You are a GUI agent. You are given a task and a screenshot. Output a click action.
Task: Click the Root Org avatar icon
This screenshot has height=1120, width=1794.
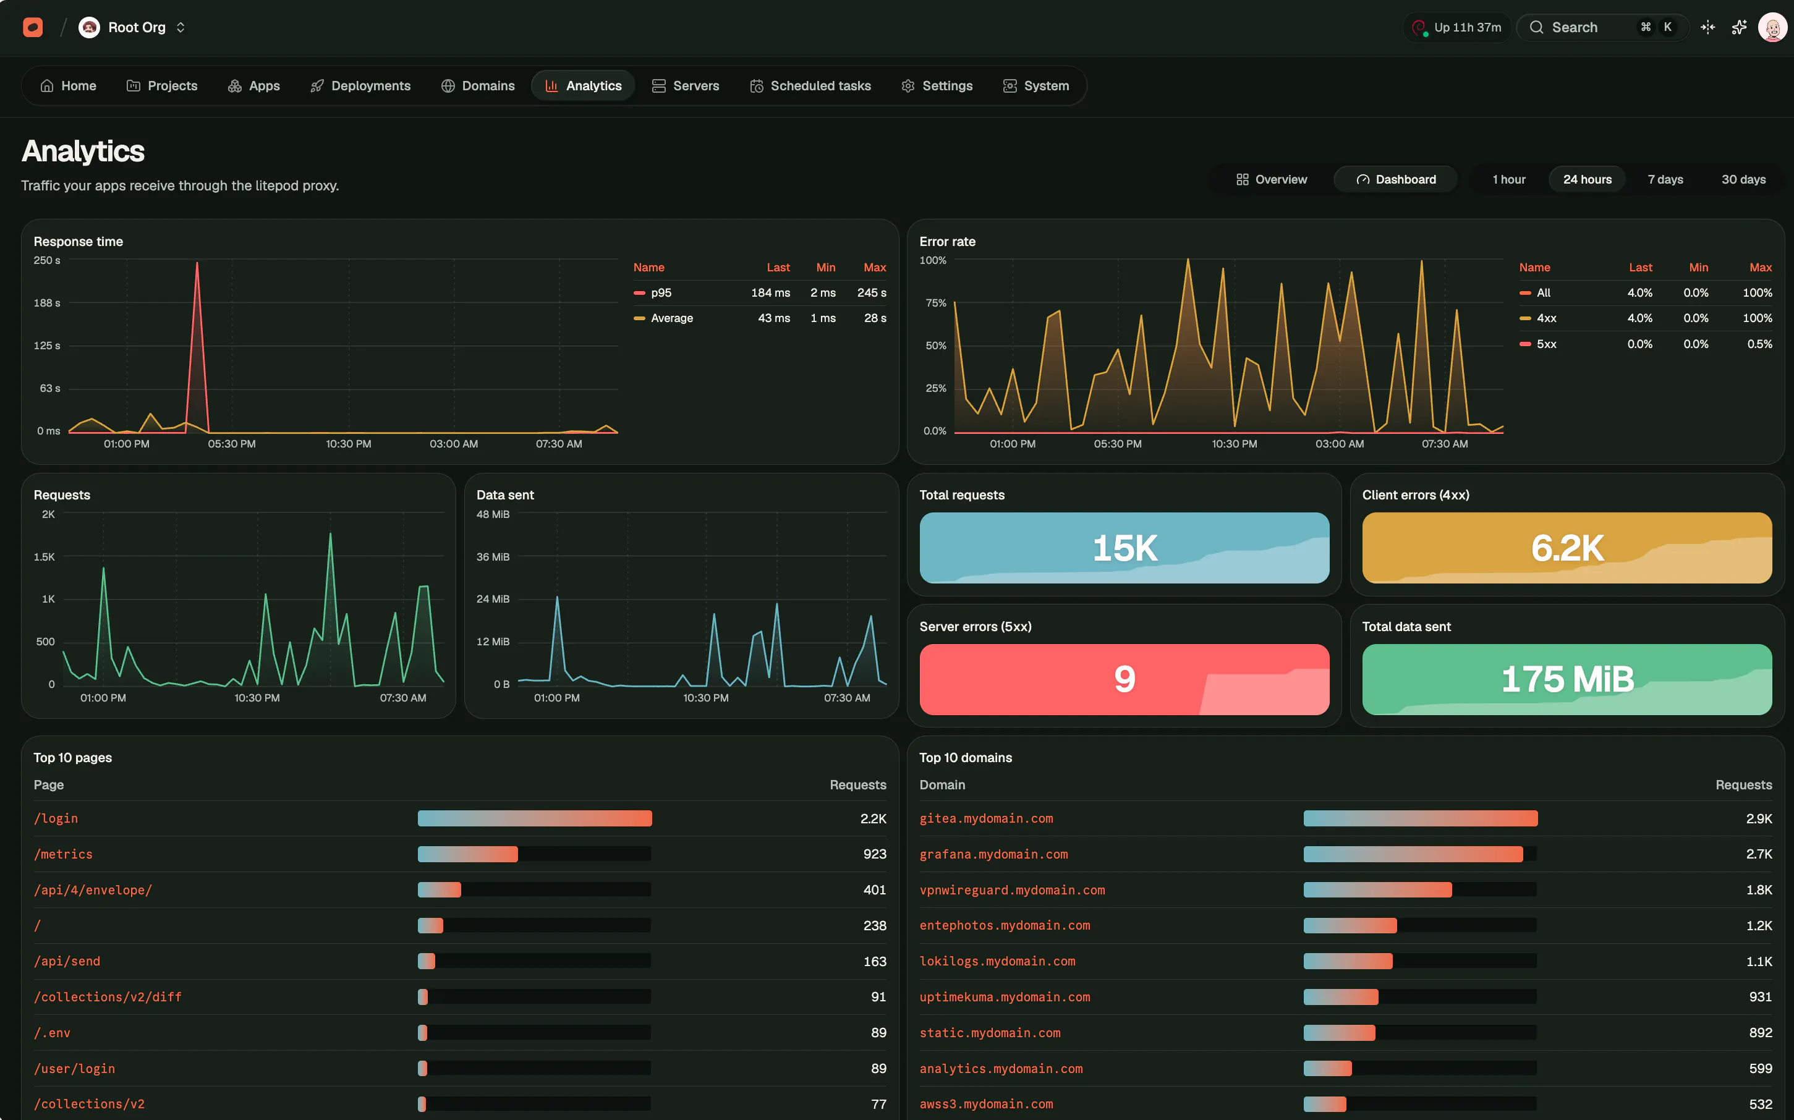point(89,27)
